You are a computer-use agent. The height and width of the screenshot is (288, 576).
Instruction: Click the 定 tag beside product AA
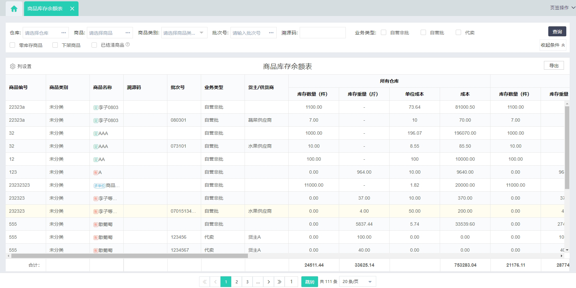pos(96,160)
